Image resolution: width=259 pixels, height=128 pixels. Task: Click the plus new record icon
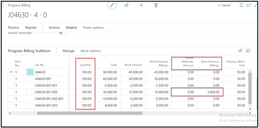(x=141, y=5)
